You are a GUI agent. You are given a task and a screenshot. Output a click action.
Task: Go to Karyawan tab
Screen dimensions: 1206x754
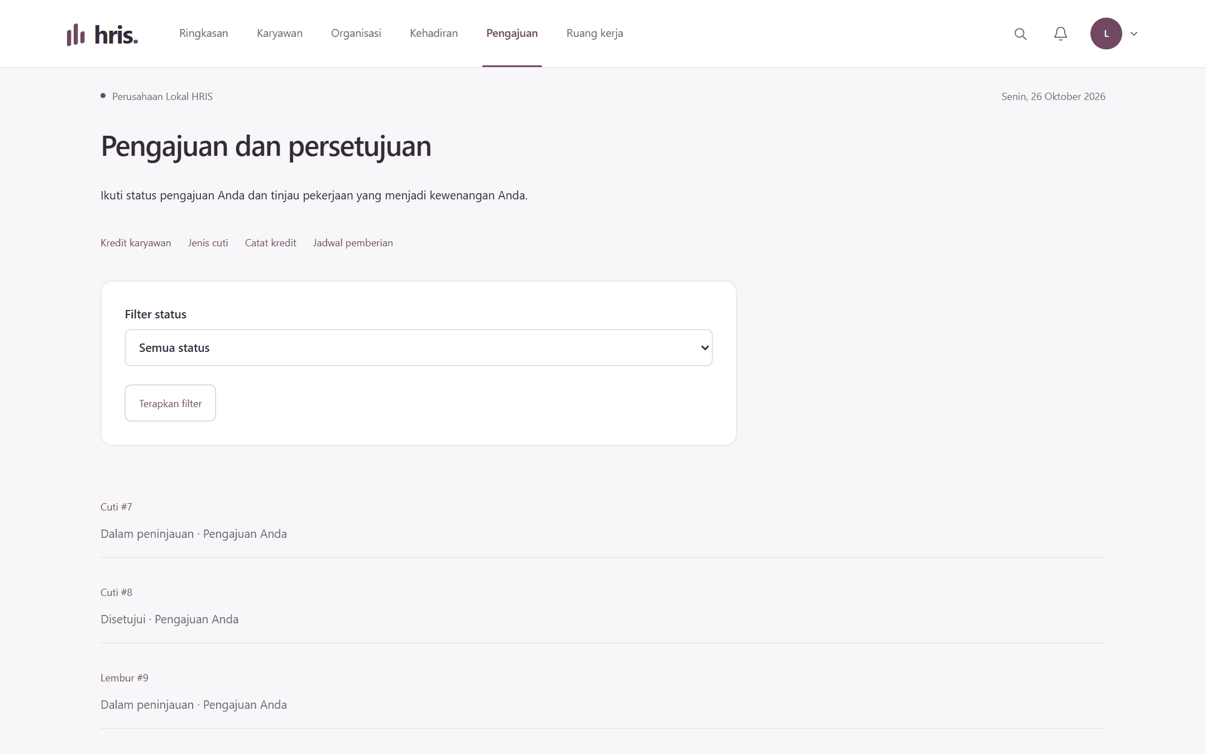click(279, 33)
